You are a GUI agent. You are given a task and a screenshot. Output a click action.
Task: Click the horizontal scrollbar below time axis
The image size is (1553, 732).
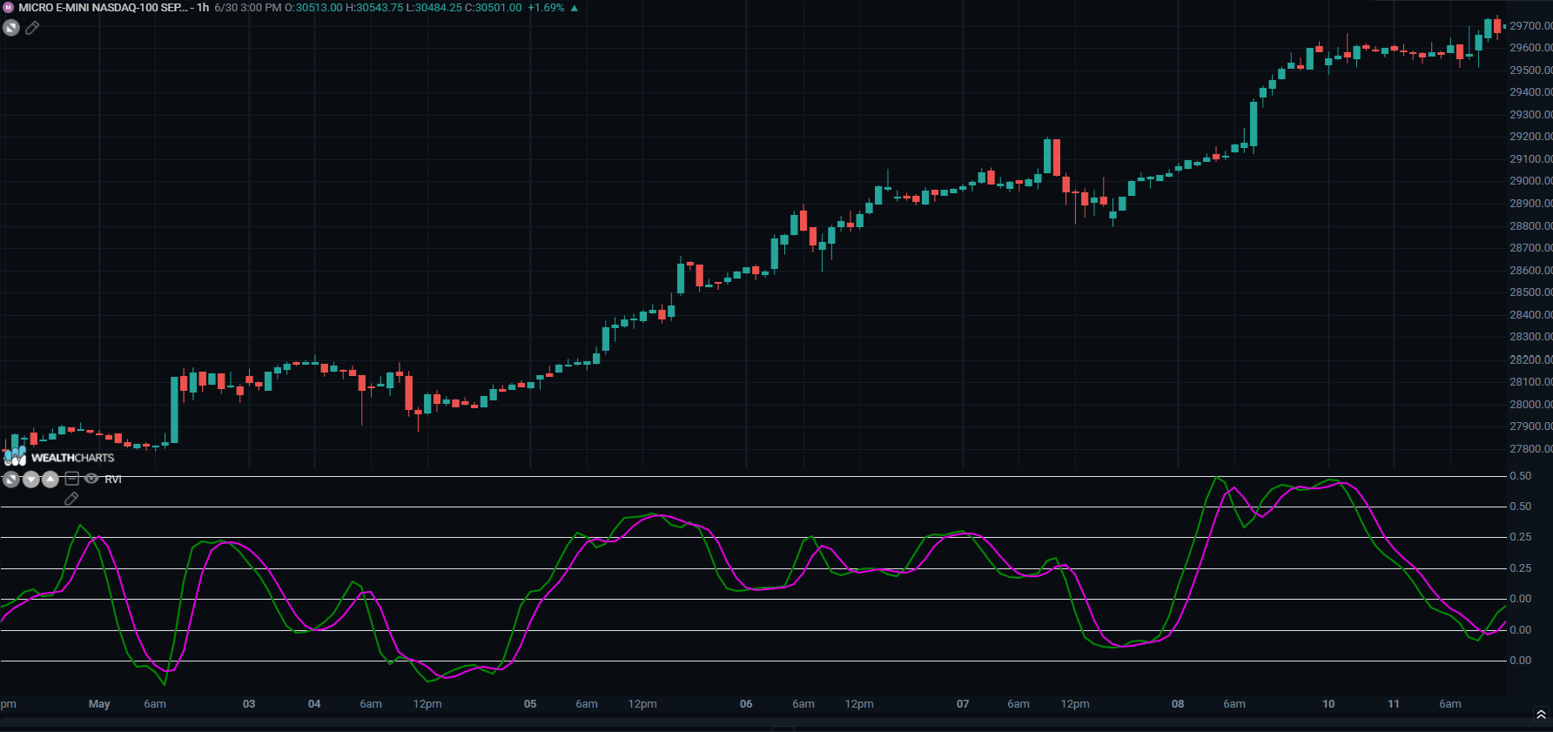(x=776, y=722)
